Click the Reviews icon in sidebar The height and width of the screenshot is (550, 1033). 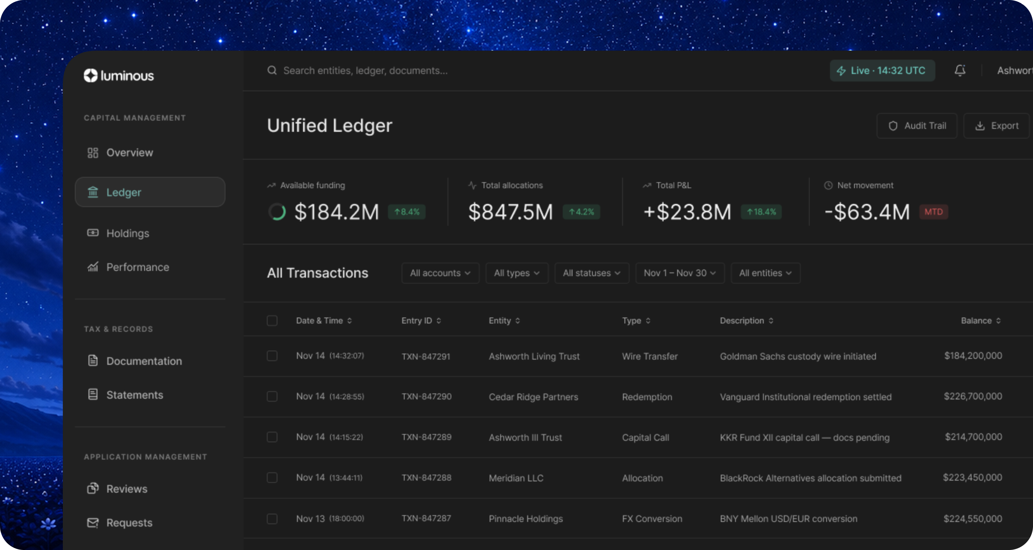tap(93, 488)
